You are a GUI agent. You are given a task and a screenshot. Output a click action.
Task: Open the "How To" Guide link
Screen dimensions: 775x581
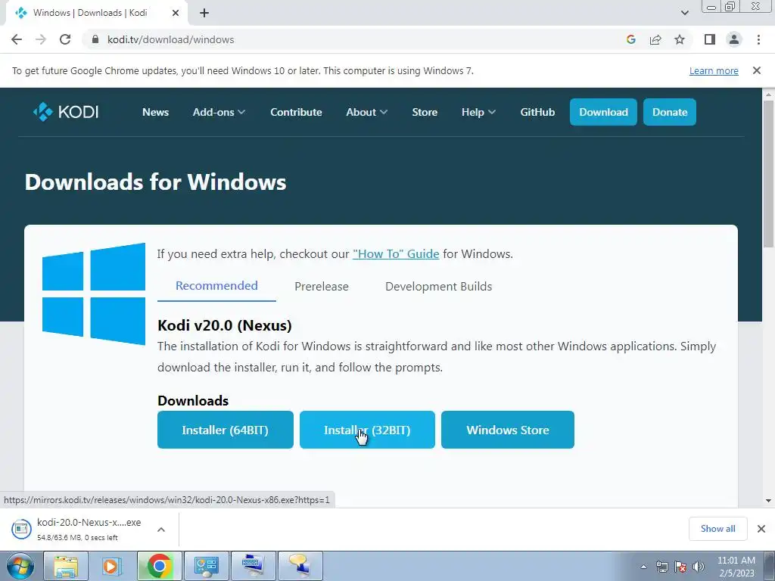point(396,254)
